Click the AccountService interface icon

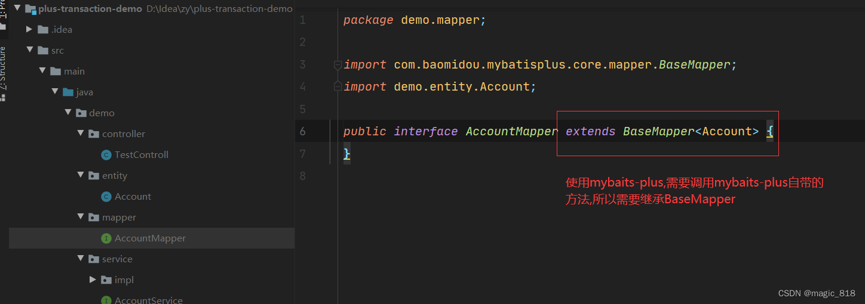tap(106, 300)
